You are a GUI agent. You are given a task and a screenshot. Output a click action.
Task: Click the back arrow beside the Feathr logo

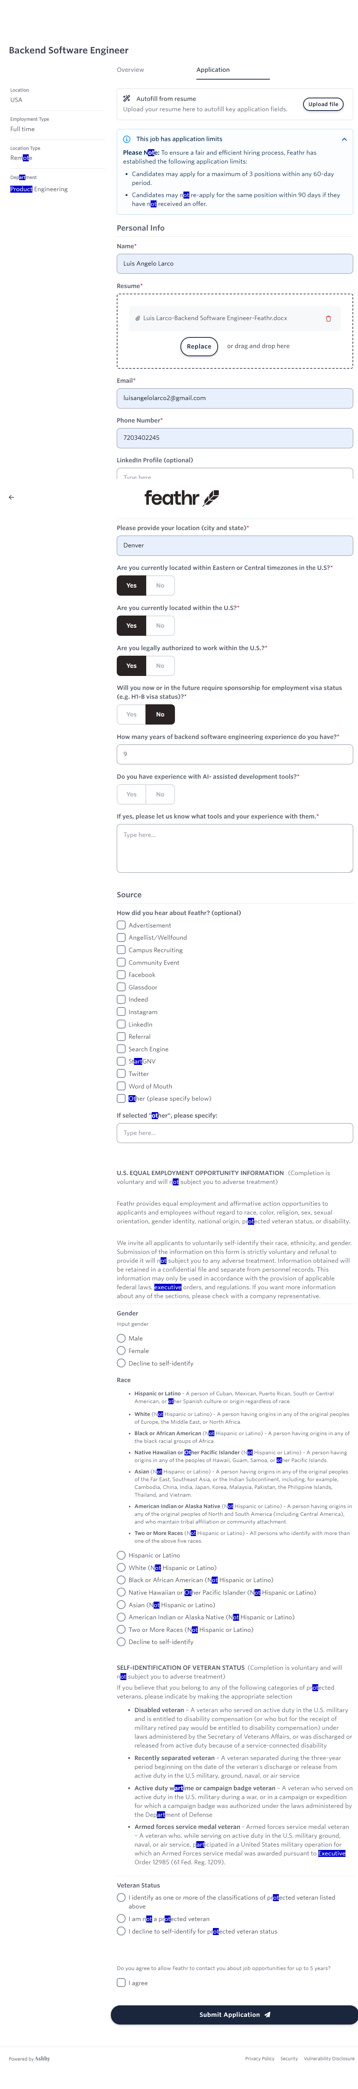click(11, 497)
